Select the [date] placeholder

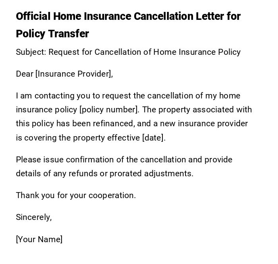click(x=153, y=138)
